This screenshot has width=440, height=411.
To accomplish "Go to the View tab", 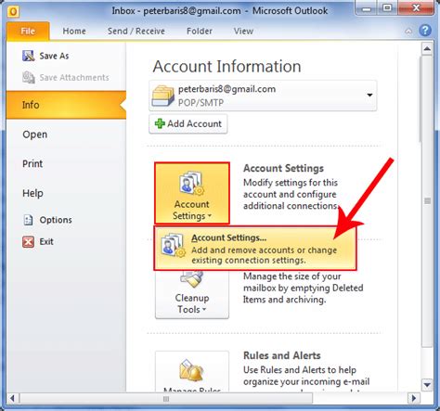I will [243, 32].
